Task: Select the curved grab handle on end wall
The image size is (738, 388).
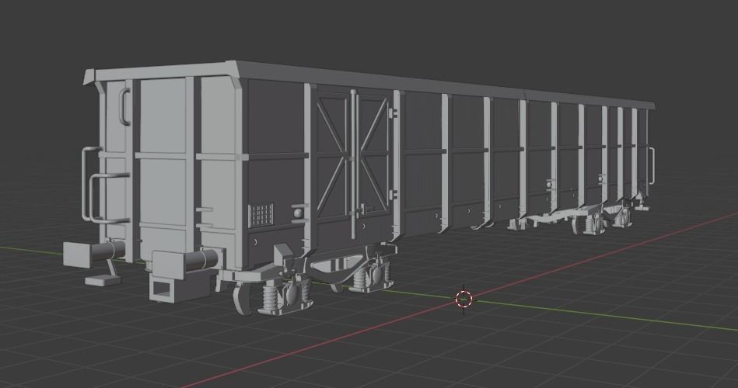Action: (124, 106)
